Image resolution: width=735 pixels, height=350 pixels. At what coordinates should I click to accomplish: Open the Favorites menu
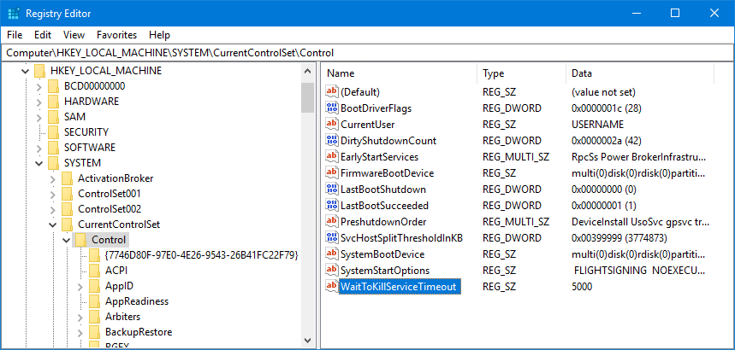116,35
